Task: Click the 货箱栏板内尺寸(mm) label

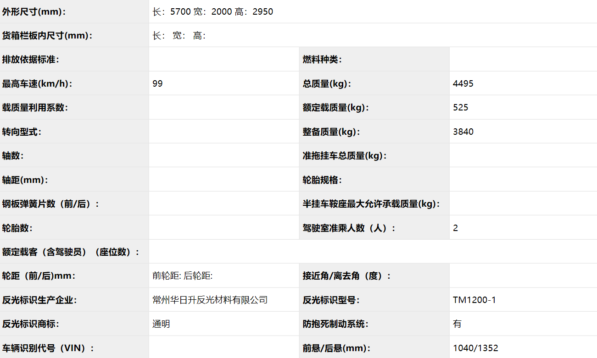Action: pos(47,36)
